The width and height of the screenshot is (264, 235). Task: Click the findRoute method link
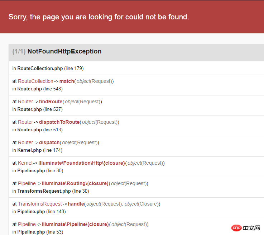[51, 102]
